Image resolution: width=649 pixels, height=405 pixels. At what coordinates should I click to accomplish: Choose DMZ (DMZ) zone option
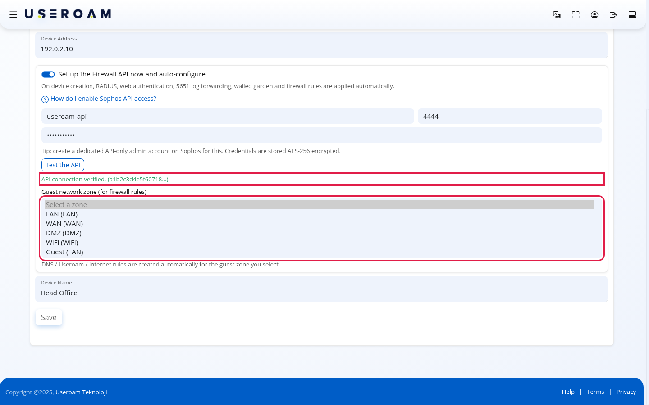[320, 233]
